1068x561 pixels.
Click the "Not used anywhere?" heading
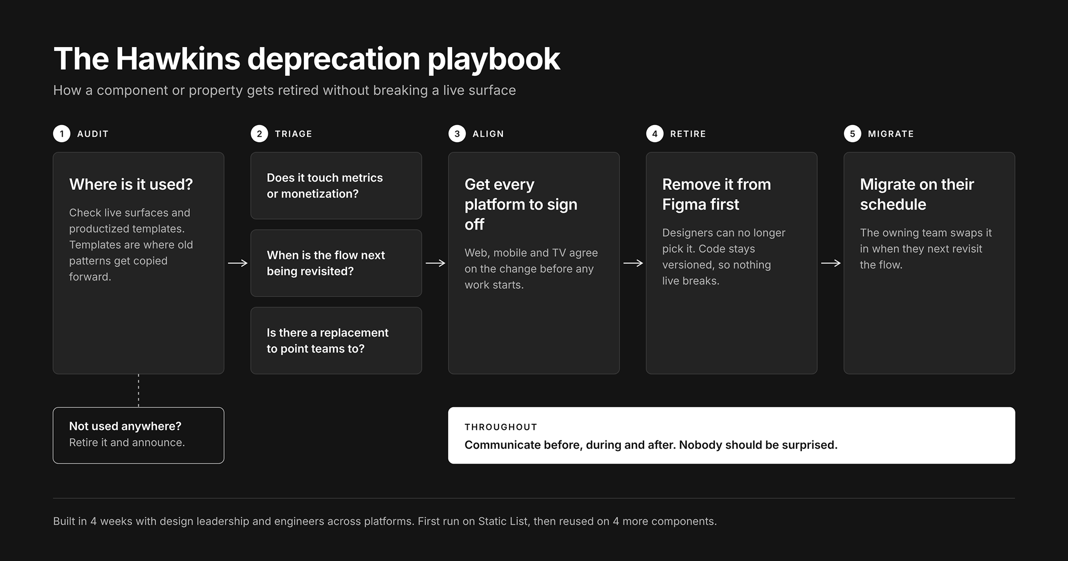125,427
